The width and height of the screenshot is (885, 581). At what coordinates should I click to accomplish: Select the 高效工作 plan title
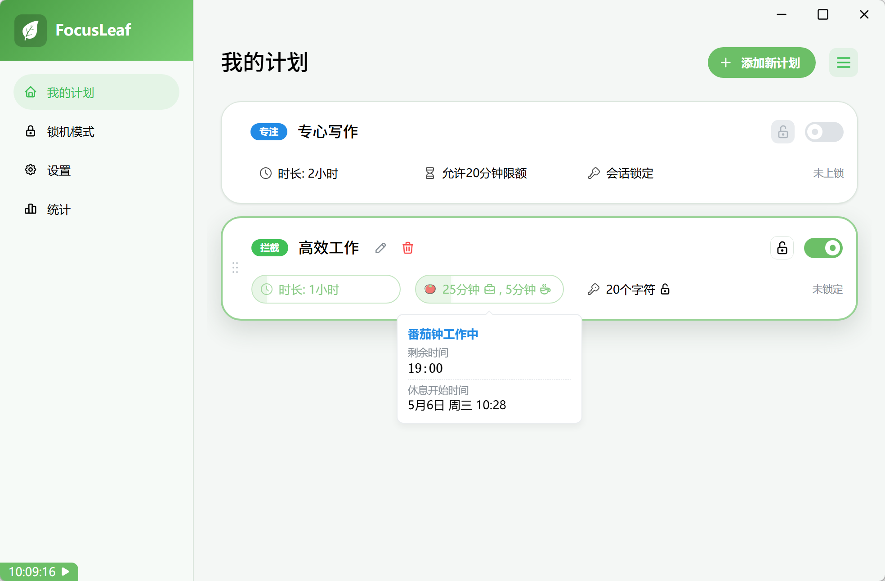coord(329,248)
